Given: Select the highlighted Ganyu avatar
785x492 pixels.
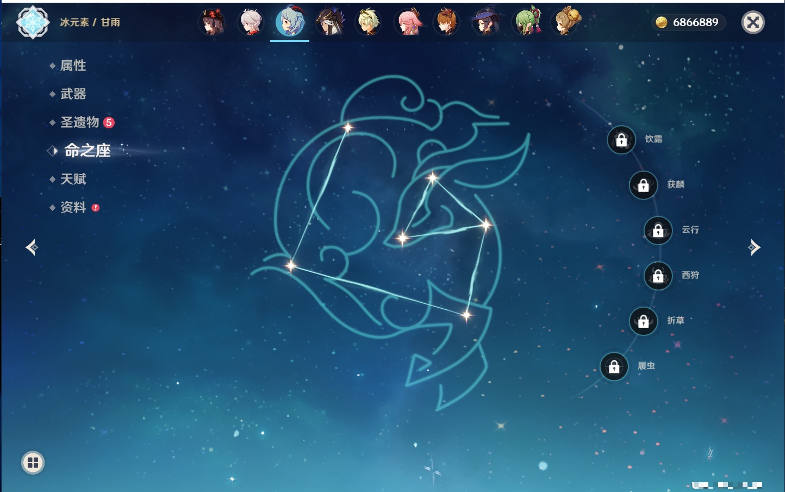Looking at the screenshot, I should tap(290, 22).
